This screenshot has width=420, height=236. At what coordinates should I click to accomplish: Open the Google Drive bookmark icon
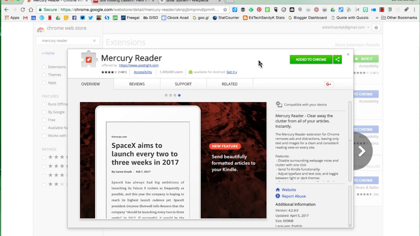click(58, 18)
